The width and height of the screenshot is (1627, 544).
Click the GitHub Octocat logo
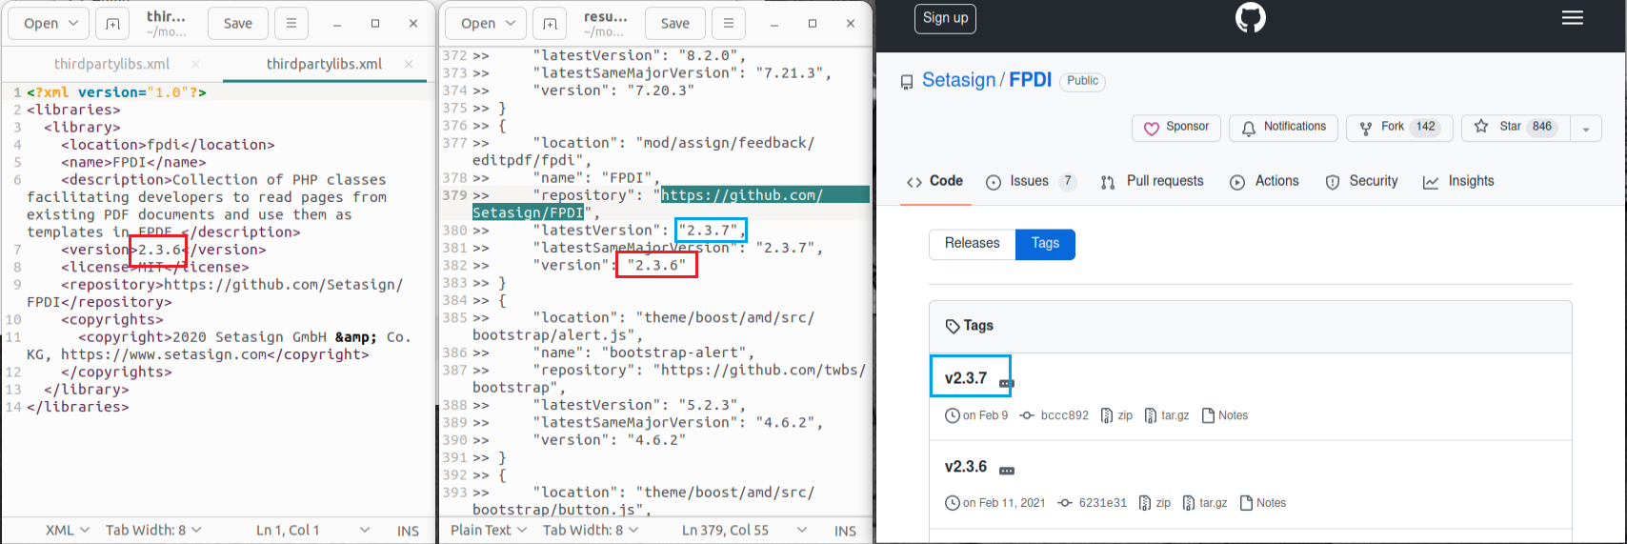[x=1250, y=17]
